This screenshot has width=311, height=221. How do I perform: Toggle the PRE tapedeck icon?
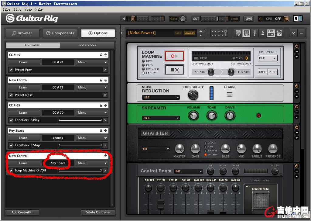238,33
